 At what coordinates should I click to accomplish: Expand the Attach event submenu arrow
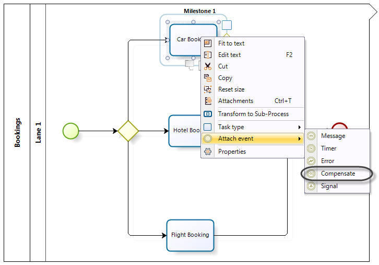click(x=299, y=139)
